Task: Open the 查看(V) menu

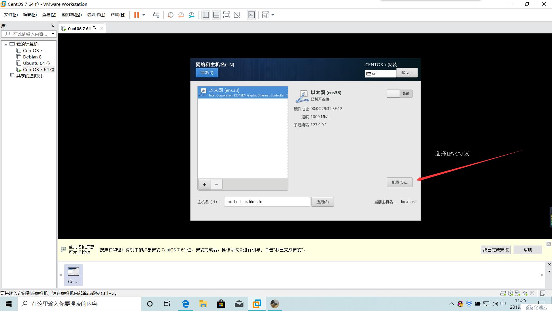Action: click(x=49, y=15)
